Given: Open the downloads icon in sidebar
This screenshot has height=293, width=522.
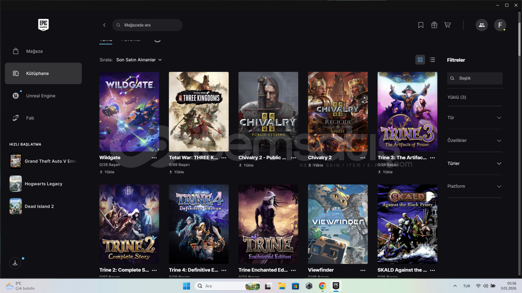Looking at the screenshot, I should click(x=15, y=263).
